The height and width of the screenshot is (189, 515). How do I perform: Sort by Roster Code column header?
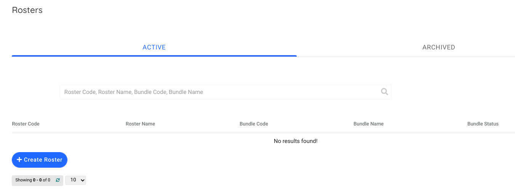coord(26,124)
